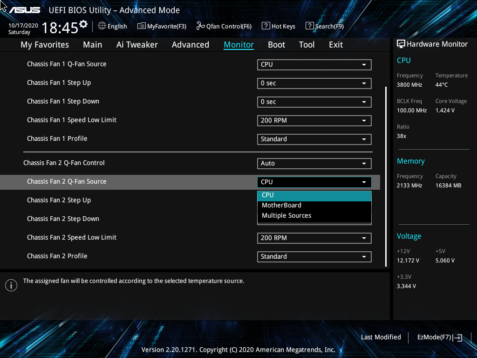Open the Boot tab

click(277, 45)
